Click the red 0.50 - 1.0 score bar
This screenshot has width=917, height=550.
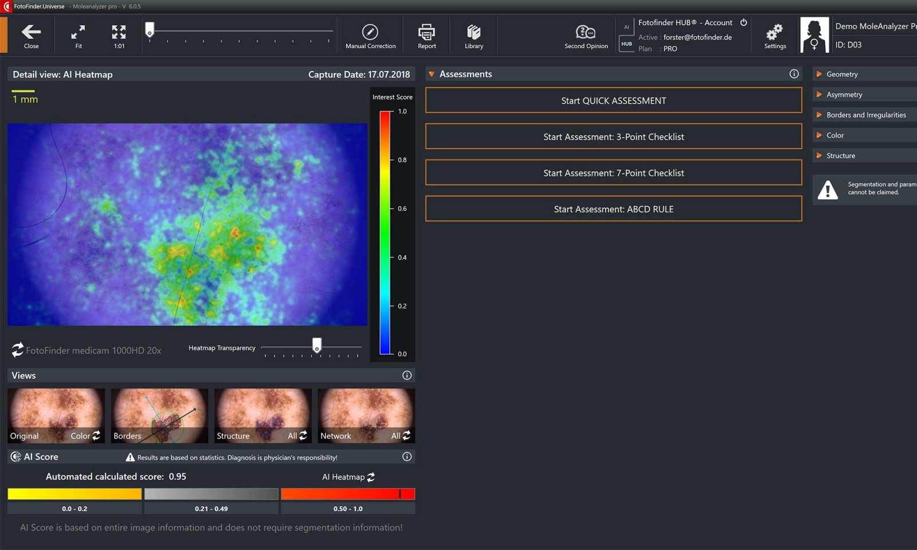[x=348, y=494]
